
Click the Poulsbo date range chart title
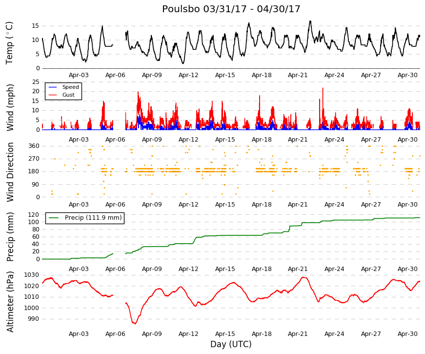[x=231, y=9]
